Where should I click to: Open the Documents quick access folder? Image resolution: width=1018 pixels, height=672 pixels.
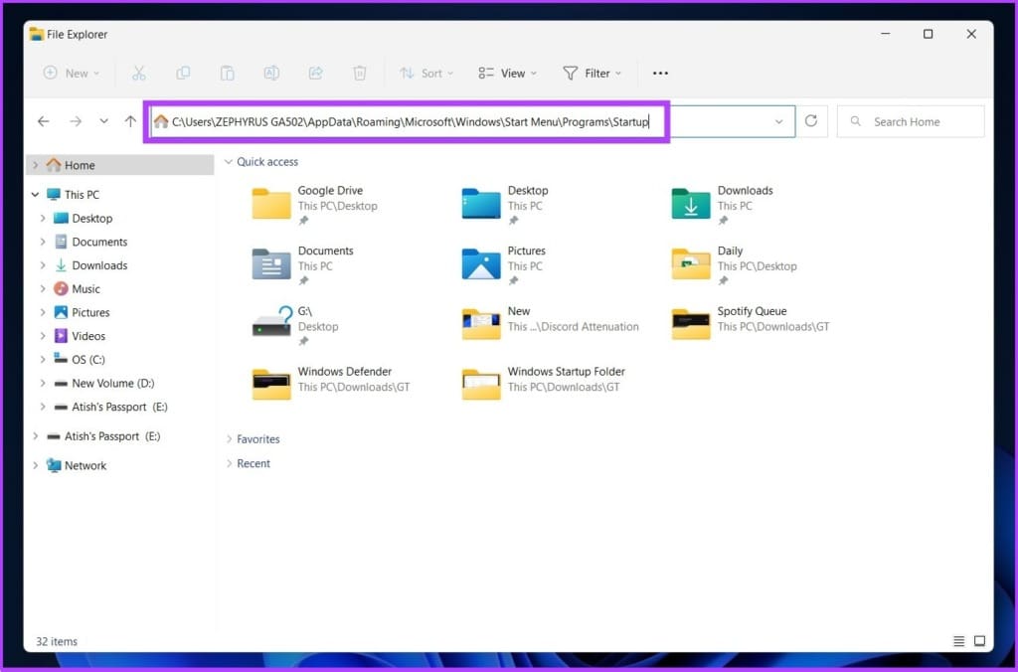pyautogui.click(x=302, y=264)
